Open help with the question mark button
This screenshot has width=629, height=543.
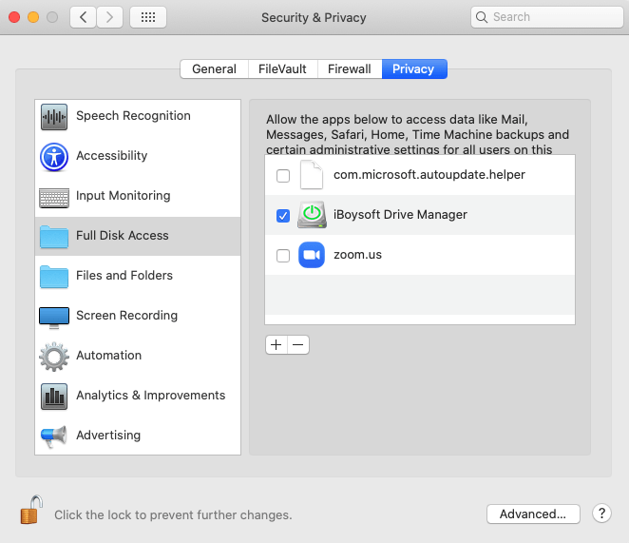[x=601, y=514]
